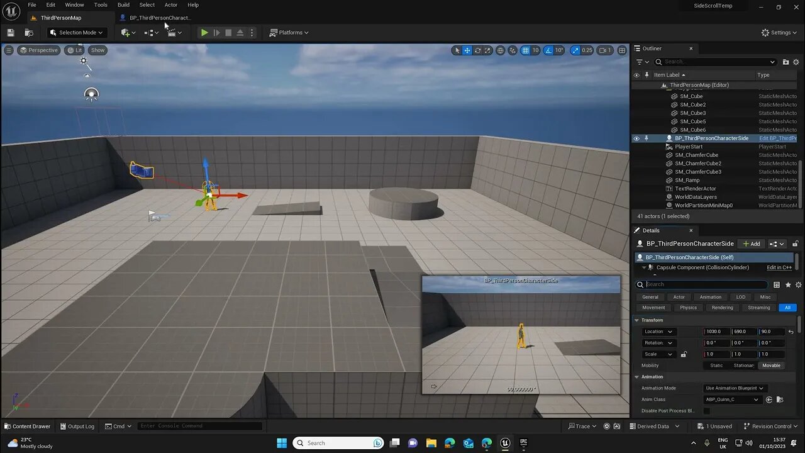
Task: Open the File menu
Action: click(x=32, y=4)
